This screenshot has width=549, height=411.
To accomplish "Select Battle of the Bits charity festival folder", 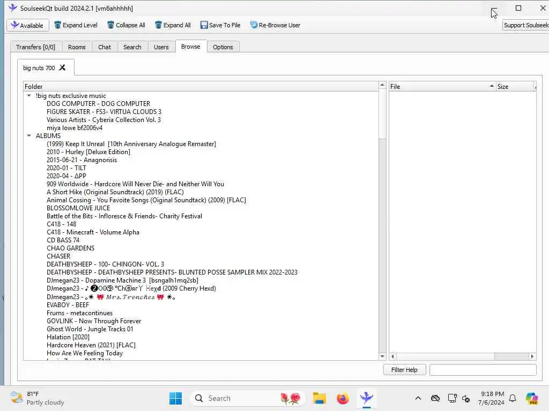I will click(124, 216).
